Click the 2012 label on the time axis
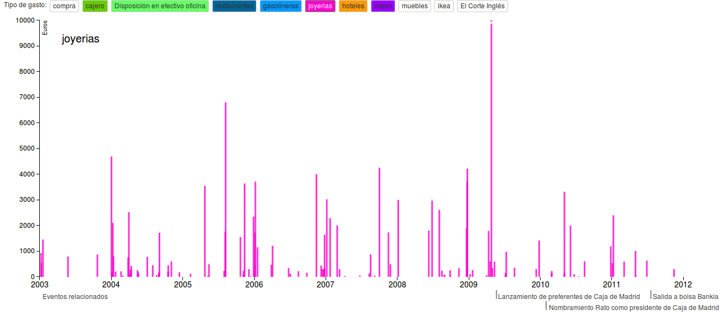The image size is (723, 315). point(683,285)
